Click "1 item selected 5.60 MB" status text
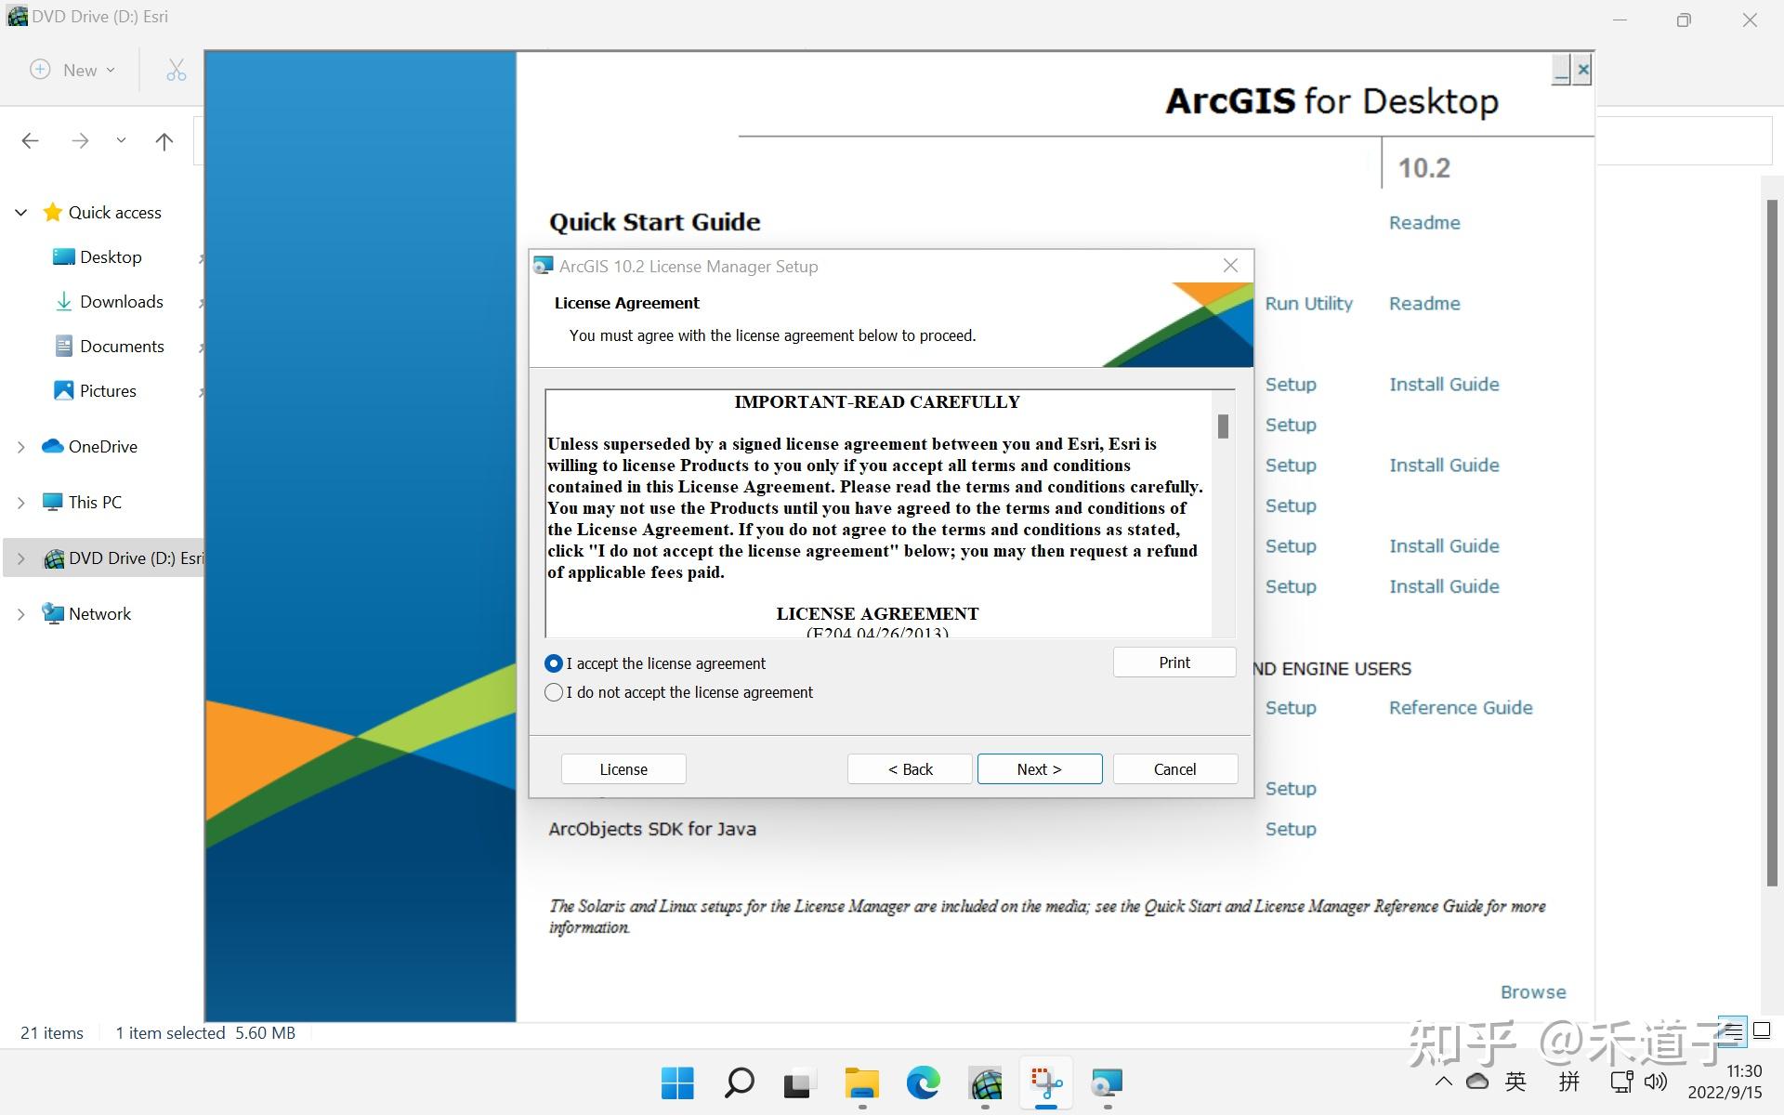 (x=205, y=1033)
